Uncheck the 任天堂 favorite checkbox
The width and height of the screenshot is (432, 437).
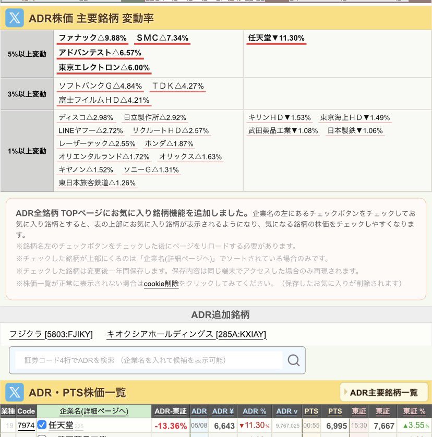pos(42,424)
